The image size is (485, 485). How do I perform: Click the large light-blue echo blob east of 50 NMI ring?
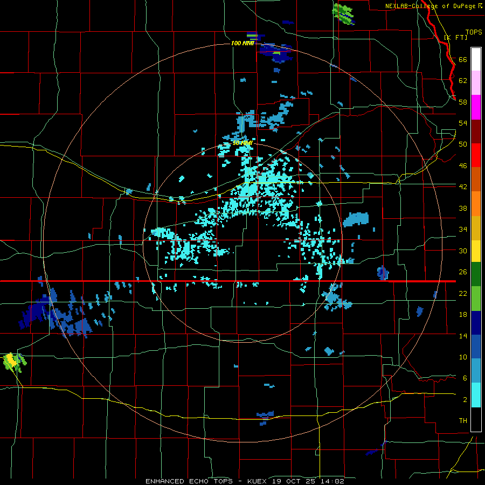356,219
